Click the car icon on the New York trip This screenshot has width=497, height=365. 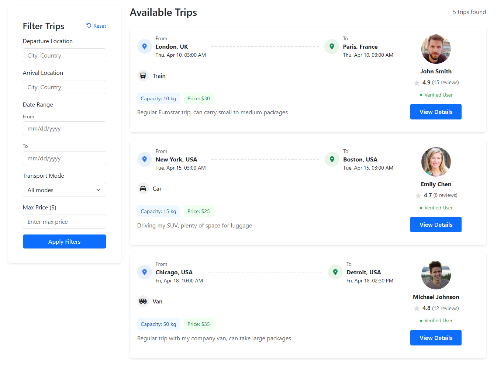(143, 188)
